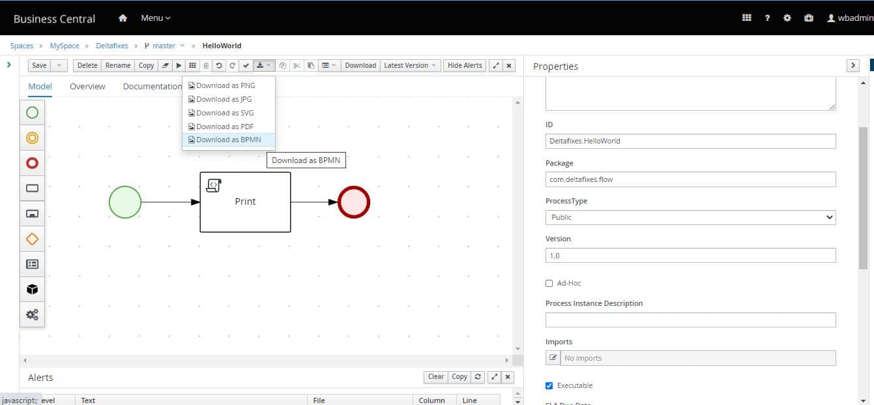Open the gears Custom Tasks palette icon
The width and height of the screenshot is (874, 405).
pos(32,315)
